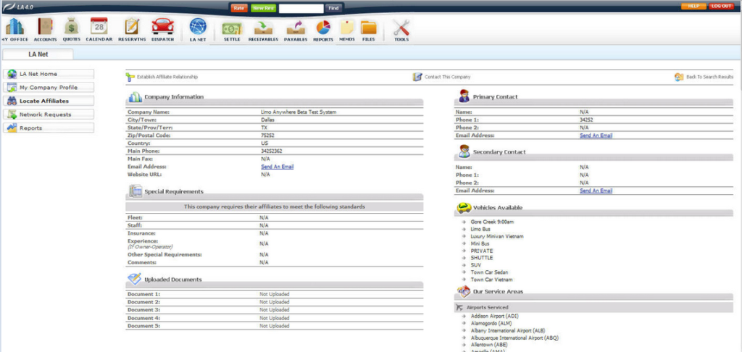Click the Rate button
Viewport: 742px width, 352px height.
(x=238, y=8)
